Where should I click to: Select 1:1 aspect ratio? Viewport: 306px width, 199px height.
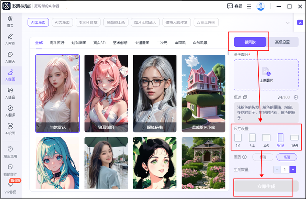pyautogui.click(x=238, y=141)
